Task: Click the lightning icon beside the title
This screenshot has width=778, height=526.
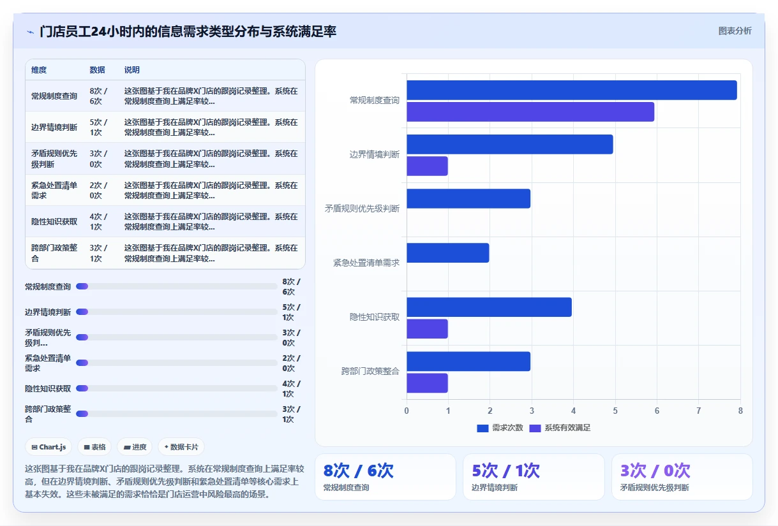Action: point(30,31)
